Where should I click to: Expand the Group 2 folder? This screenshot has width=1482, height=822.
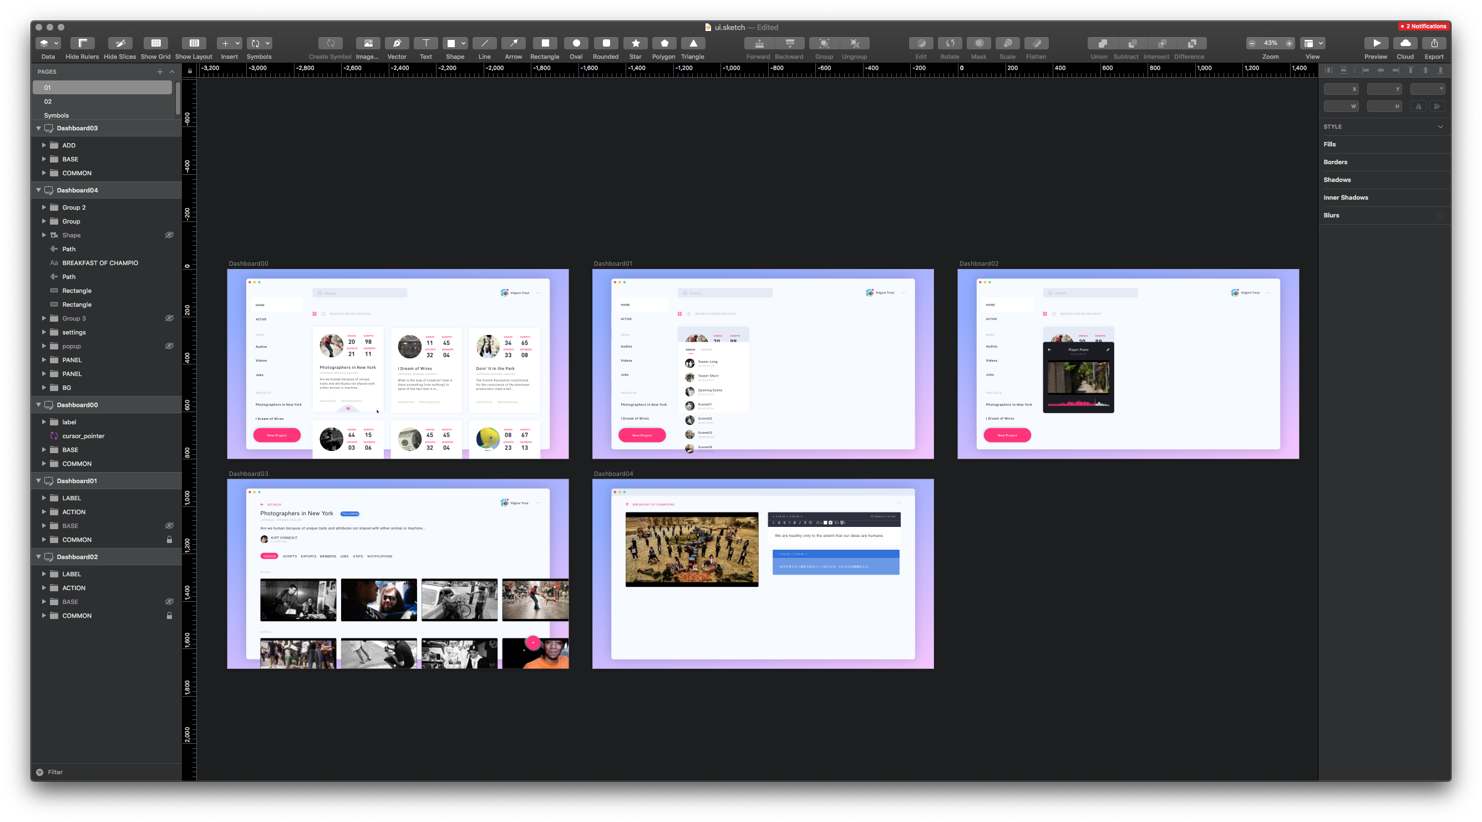(x=44, y=207)
